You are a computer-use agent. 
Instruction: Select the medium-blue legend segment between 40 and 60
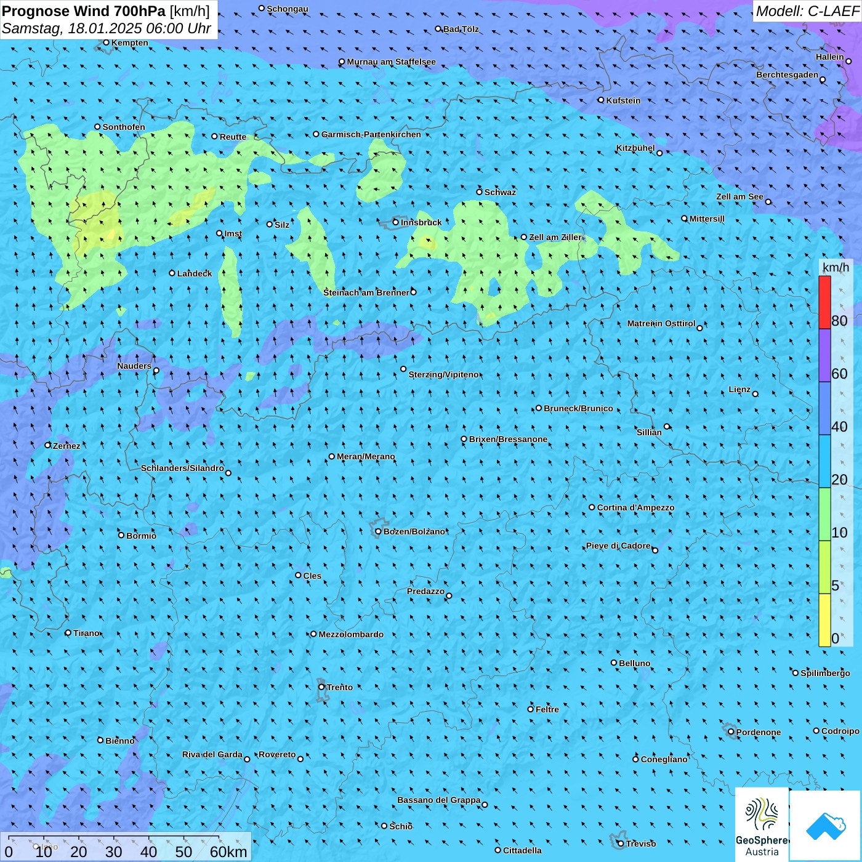pos(824,408)
